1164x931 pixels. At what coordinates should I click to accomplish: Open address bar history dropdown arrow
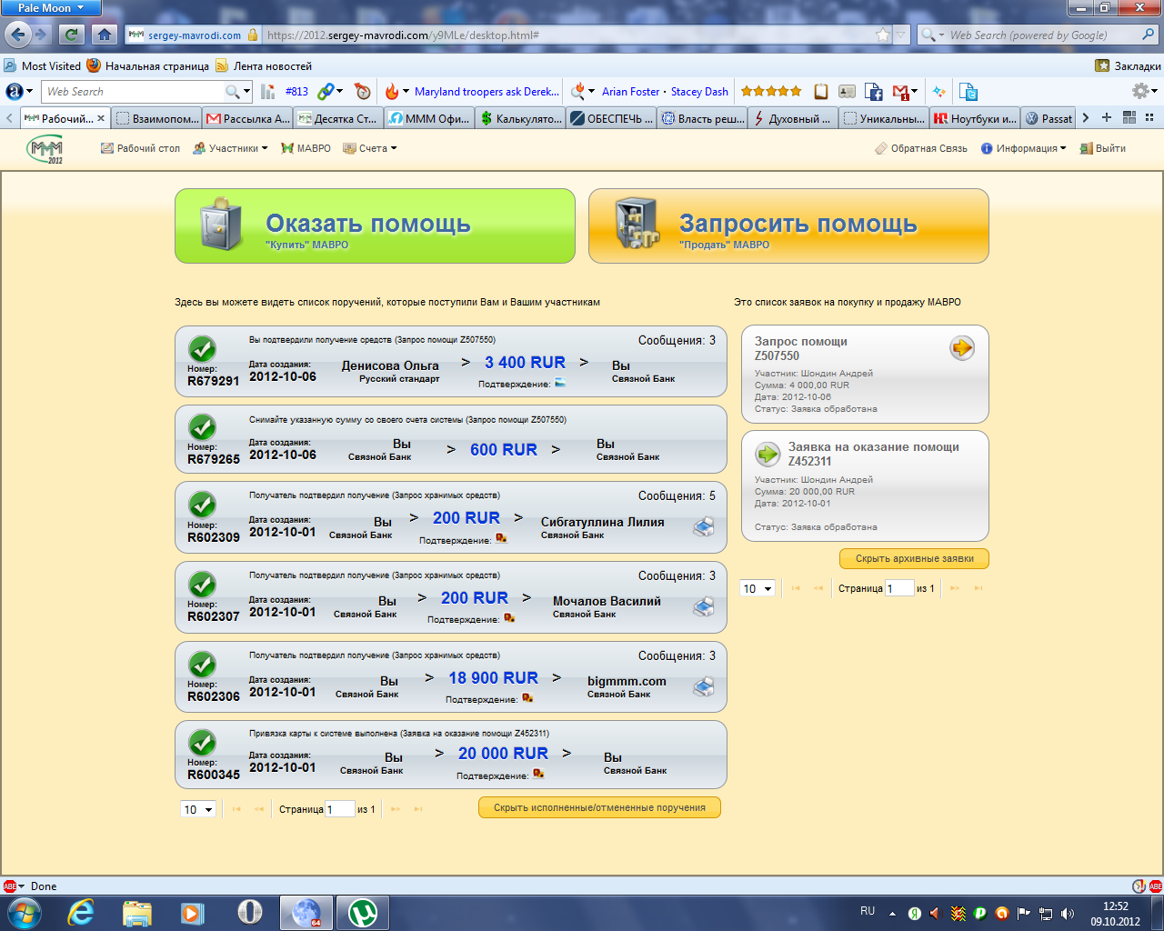[901, 35]
